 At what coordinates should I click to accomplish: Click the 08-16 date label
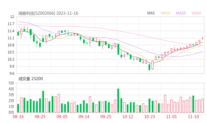tap(18, 117)
